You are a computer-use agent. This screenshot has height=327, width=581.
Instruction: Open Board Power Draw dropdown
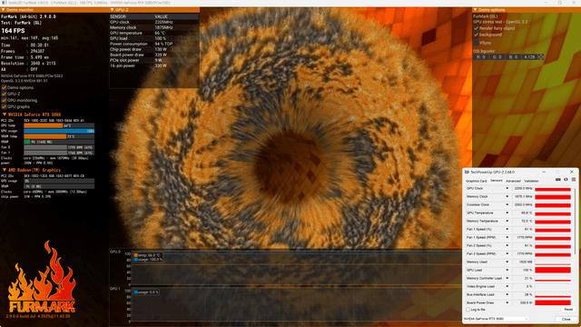(x=507, y=302)
